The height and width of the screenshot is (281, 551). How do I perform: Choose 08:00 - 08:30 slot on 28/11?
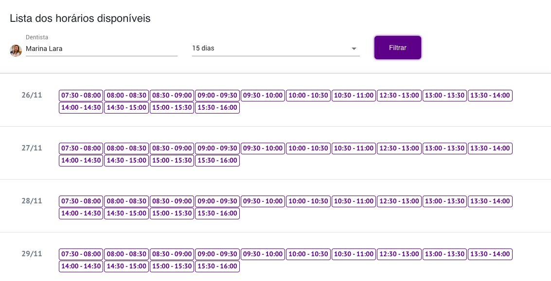[x=126, y=201]
